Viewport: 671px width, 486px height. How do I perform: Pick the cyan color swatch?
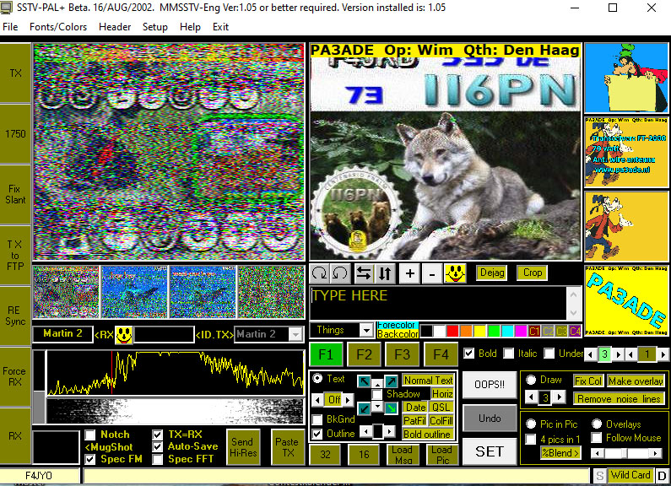507,331
